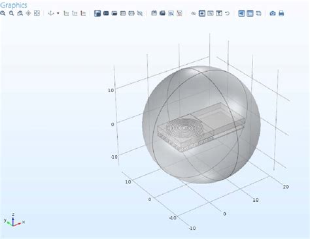Go to the default 3D view
This screenshot has height=239, width=310.
click(51, 13)
